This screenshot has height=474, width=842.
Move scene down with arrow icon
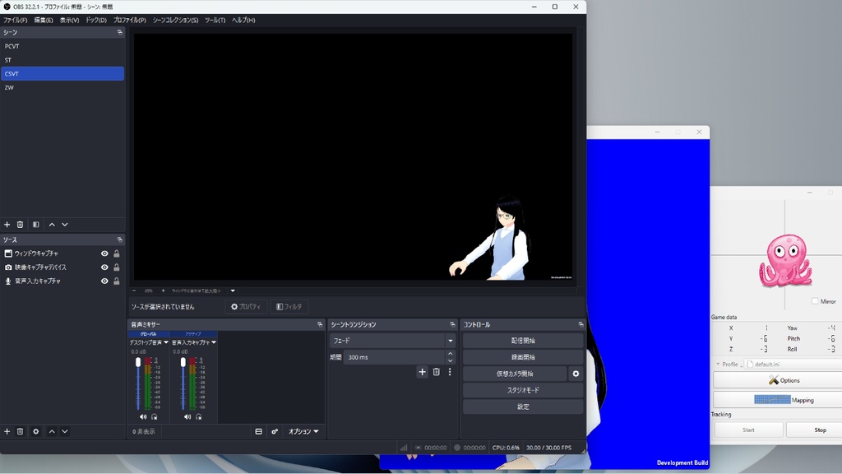coord(65,225)
